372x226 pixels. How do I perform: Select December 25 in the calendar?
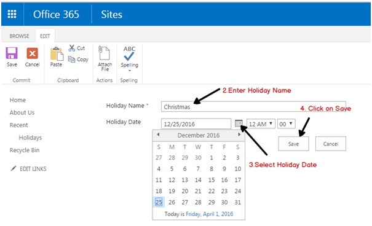pos(159,202)
